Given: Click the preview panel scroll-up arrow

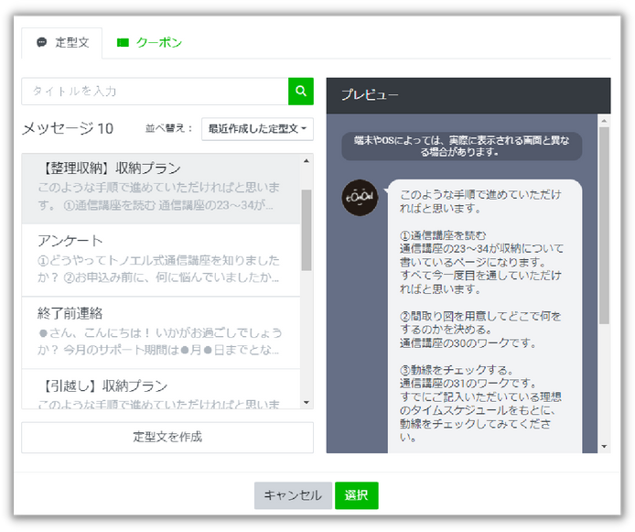Looking at the screenshot, I should [604, 120].
